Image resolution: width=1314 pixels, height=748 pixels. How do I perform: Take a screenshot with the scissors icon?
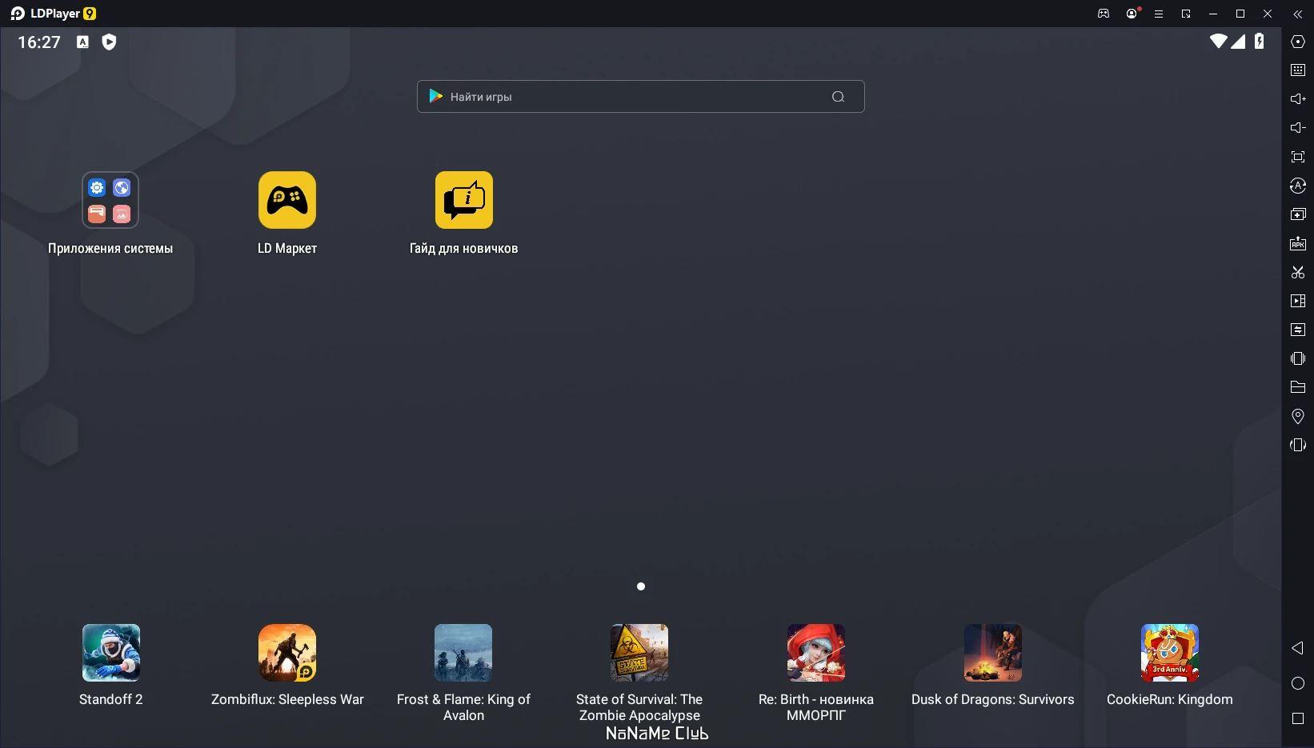[1298, 272]
